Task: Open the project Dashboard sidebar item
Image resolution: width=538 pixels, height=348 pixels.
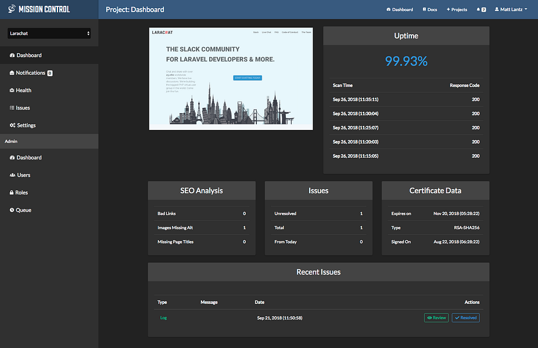Action: click(49, 55)
